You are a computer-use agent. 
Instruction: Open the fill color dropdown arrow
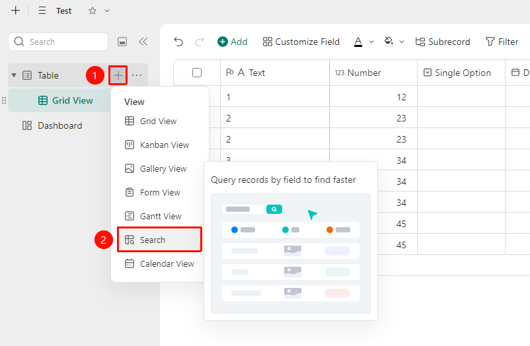[x=402, y=42]
